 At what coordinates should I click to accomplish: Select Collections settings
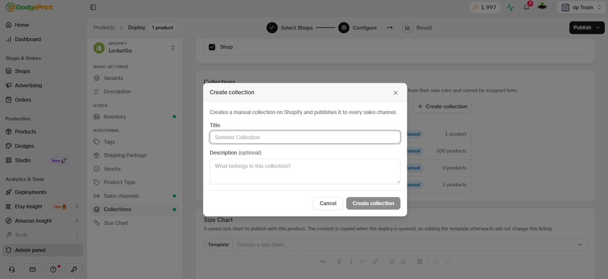[x=135, y=209]
